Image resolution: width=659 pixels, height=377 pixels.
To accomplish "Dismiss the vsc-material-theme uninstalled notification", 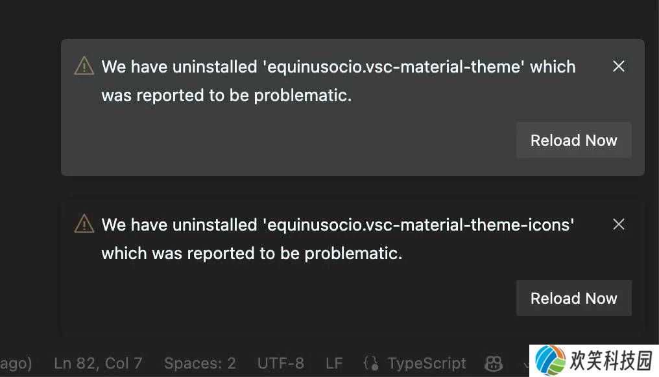I will click(x=619, y=66).
